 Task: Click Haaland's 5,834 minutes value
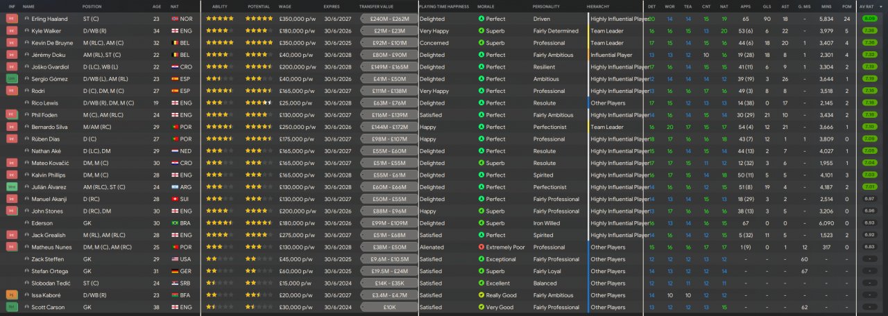(x=827, y=19)
